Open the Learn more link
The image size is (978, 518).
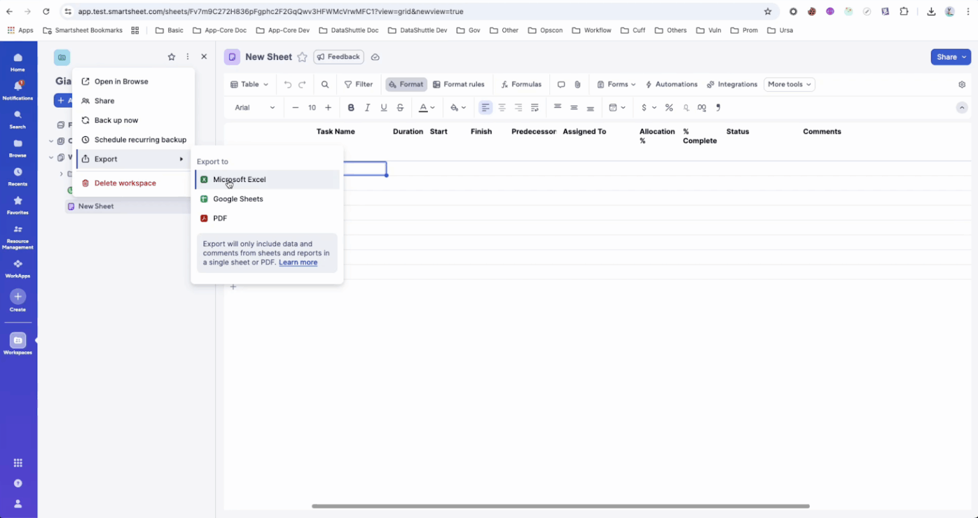[297, 262]
